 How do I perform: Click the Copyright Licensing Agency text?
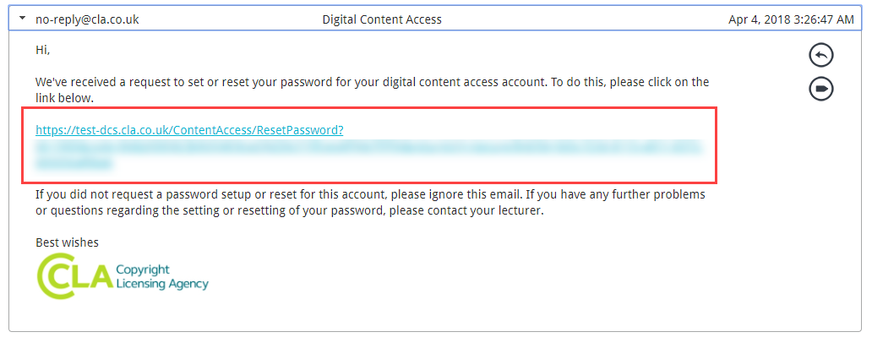[161, 276]
